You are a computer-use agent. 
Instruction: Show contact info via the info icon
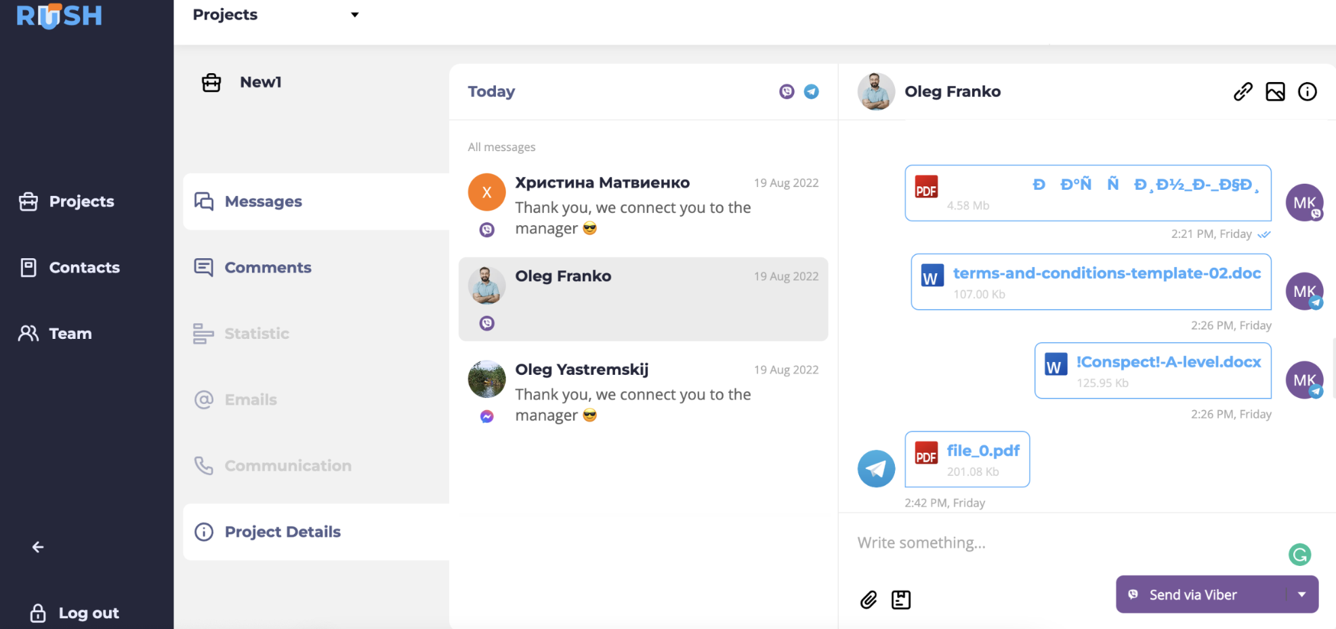(x=1308, y=92)
